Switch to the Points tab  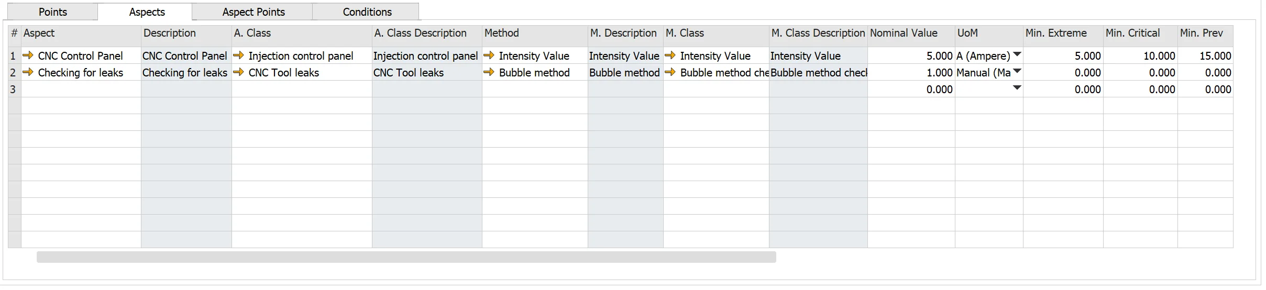point(53,12)
